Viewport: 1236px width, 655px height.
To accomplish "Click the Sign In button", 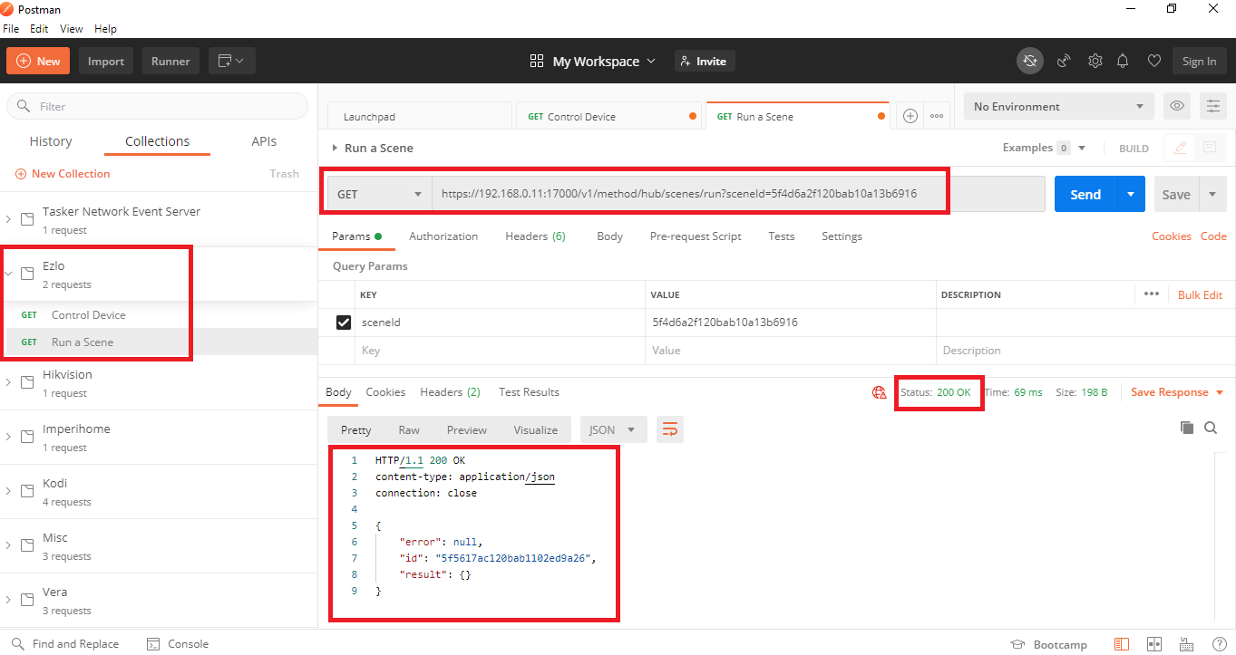I will click(x=1199, y=61).
